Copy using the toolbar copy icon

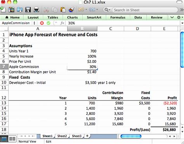click(54, 10)
